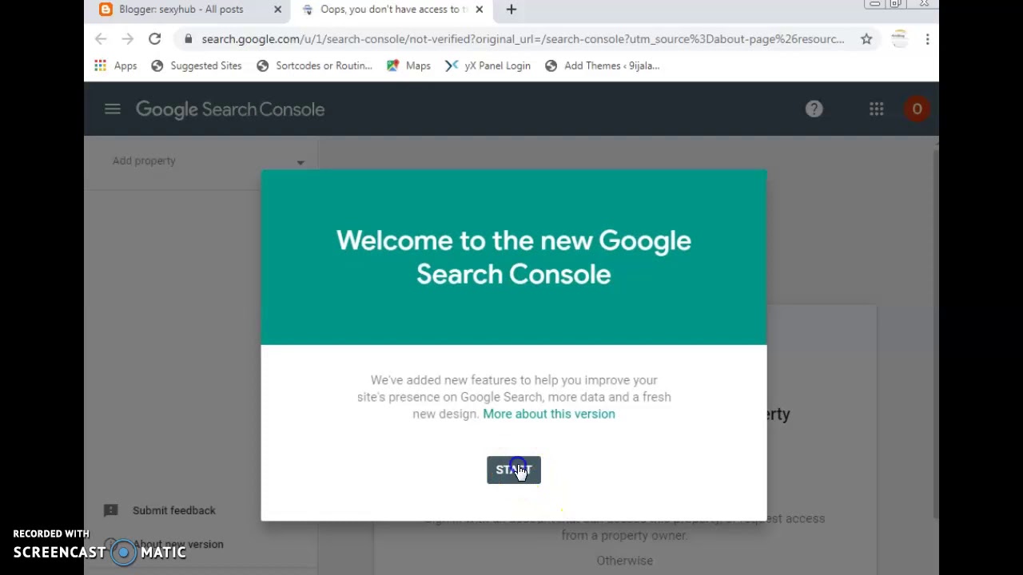1023x575 pixels.
Task: Open the Maps bookmark
Action: [x=408, y=65]
